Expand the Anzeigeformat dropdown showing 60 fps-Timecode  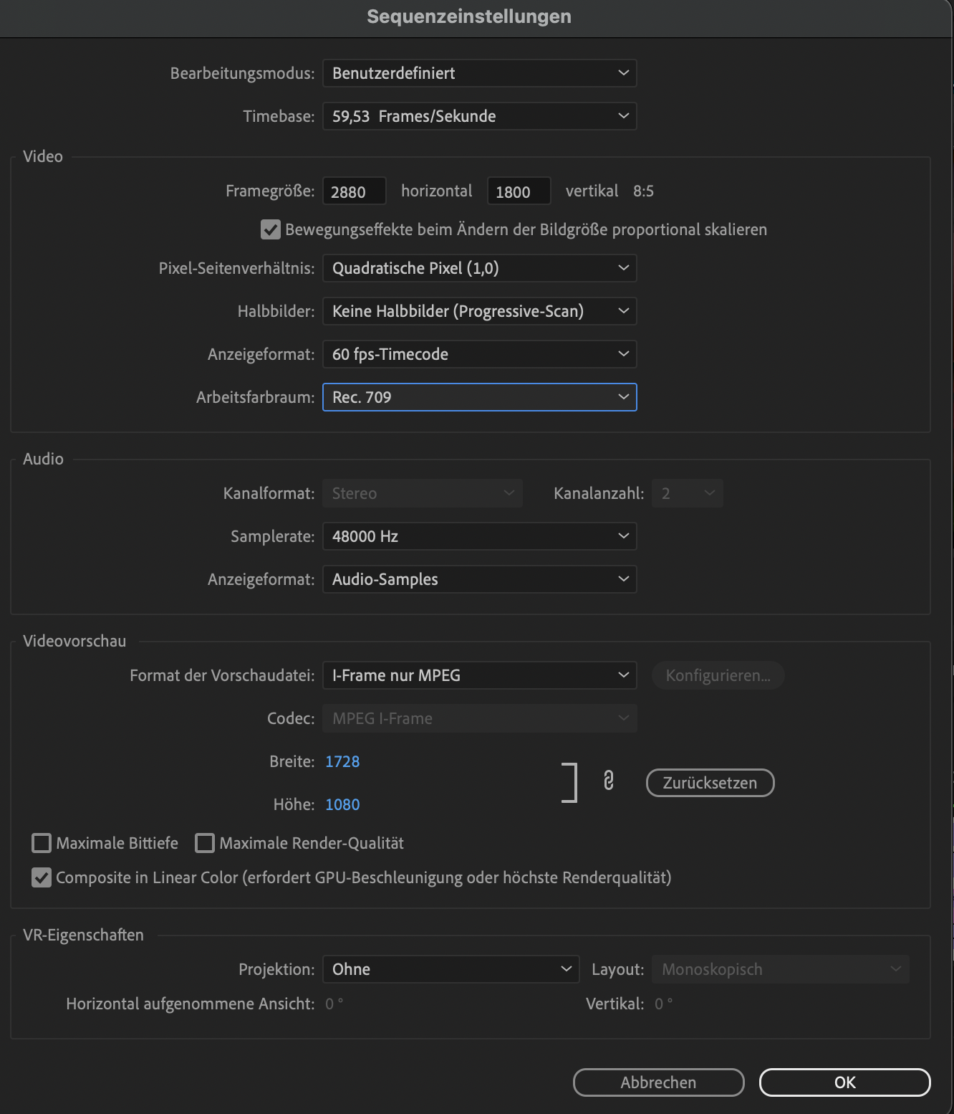pyautogui.click(x=478, y=353)
